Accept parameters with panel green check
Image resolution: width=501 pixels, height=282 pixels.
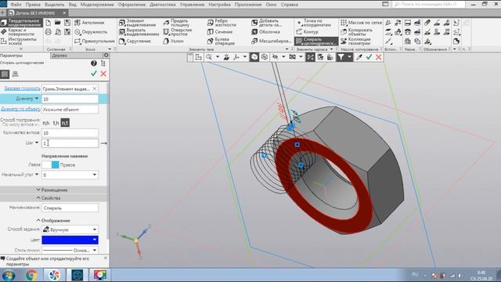pyautogui.click(x=94, y=74)
